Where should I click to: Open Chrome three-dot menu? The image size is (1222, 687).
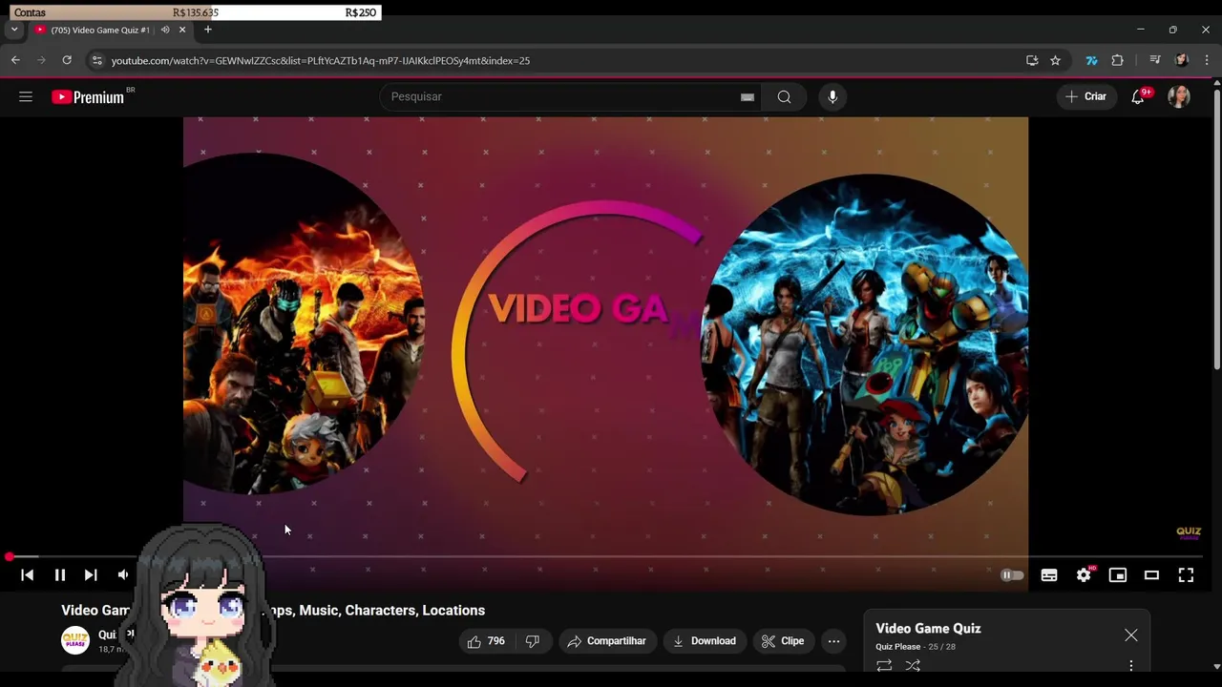tap(1207, 60)
